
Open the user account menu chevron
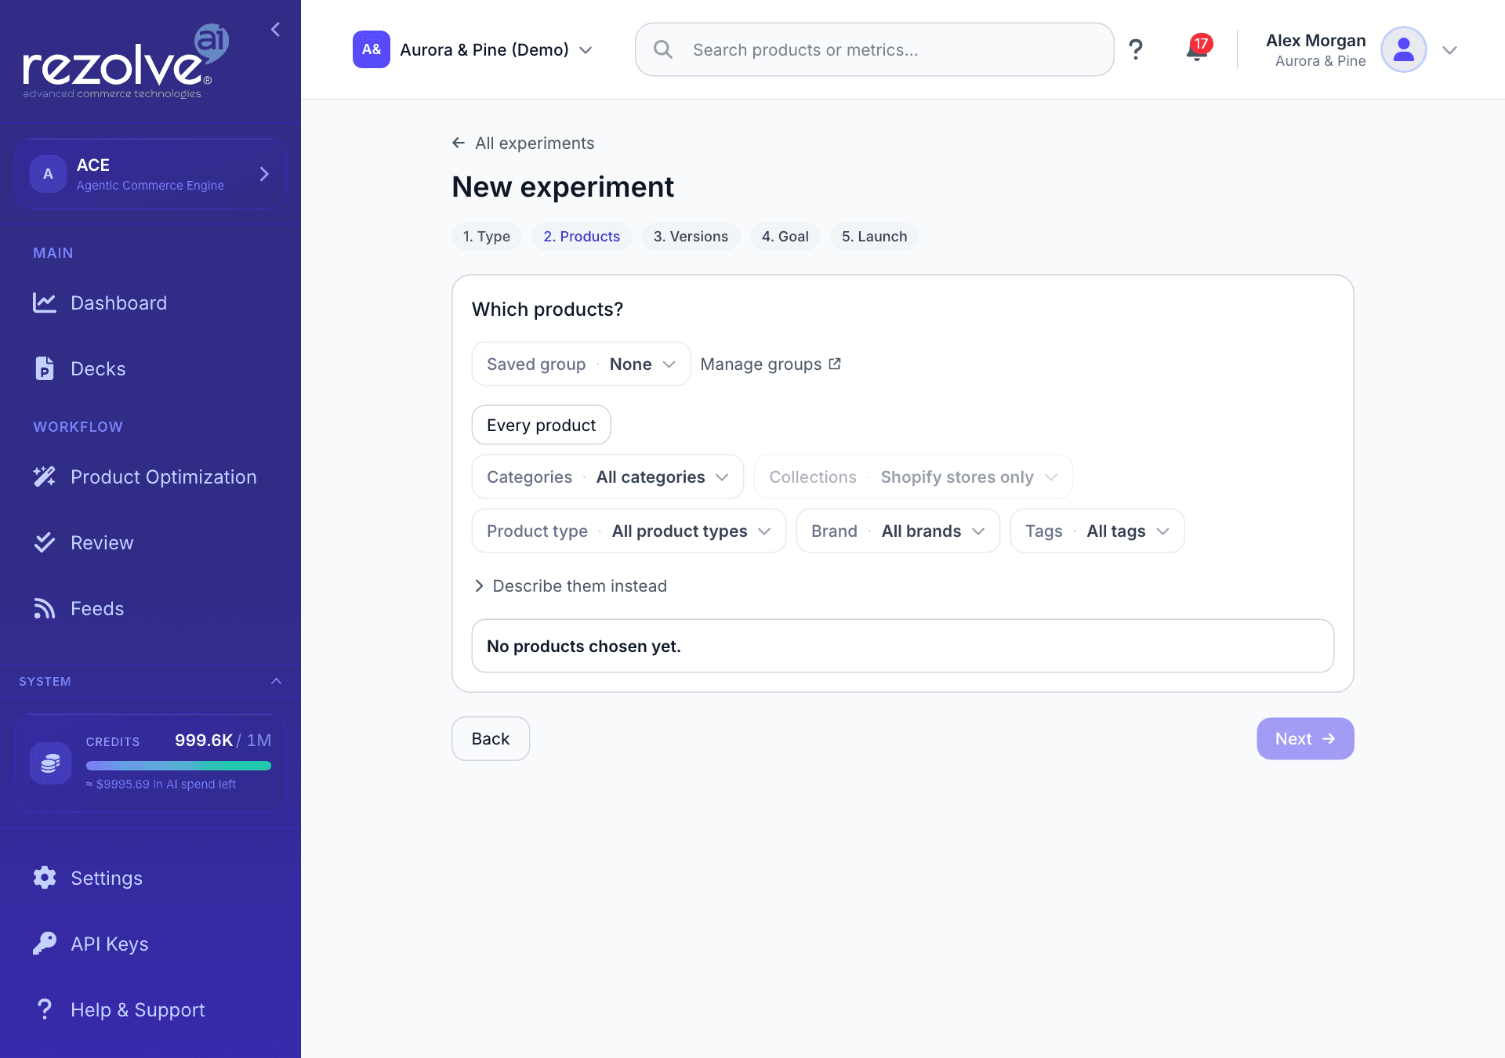[1449, 50]
